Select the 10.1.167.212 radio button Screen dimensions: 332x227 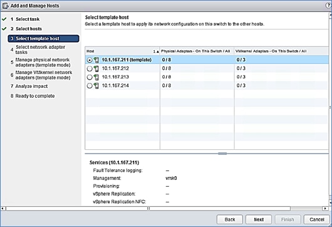pyautogui.click(x=90, y=69)
